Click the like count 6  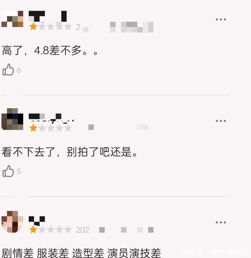pyautogui.click(x=19, y=70)
